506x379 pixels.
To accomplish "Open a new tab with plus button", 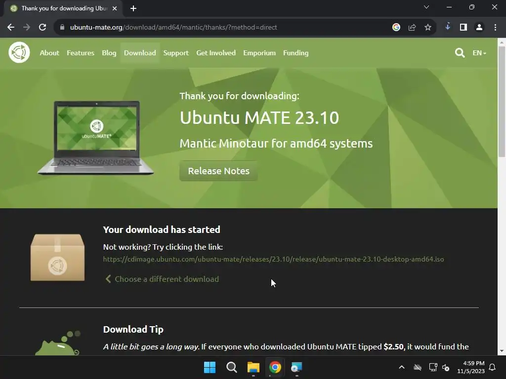I will tap(133, 8).
